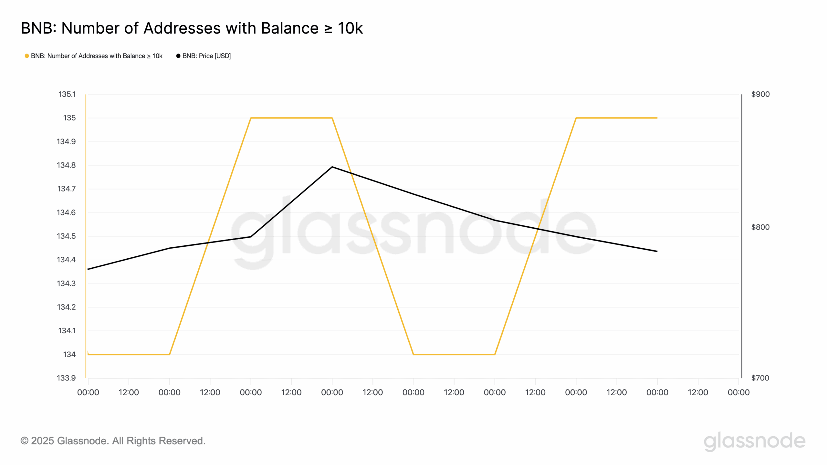Click the black legend dot for Price series
Screen dimensions: 827x465
pyautogui.click(x=178, y=56)
